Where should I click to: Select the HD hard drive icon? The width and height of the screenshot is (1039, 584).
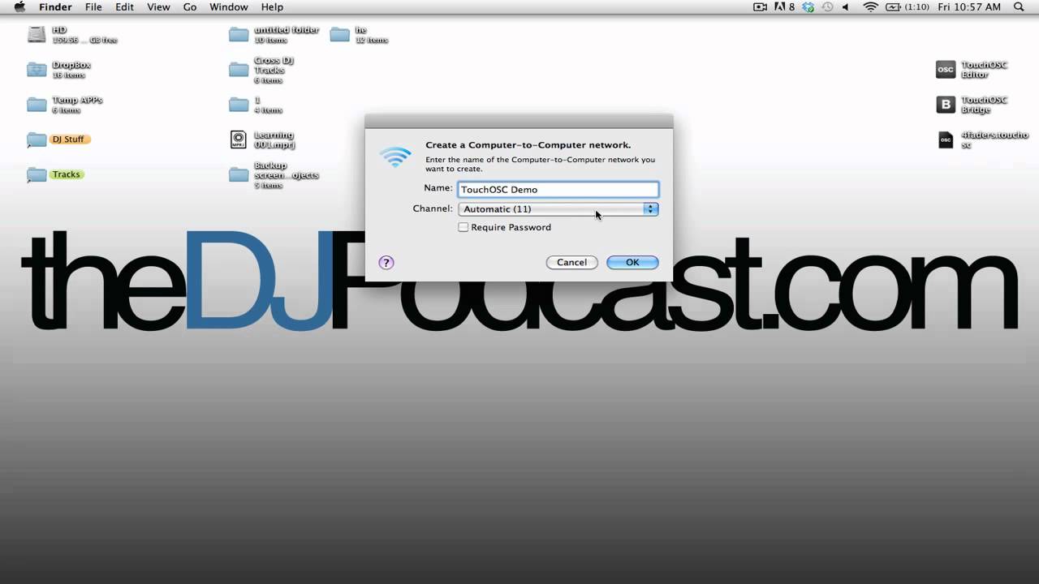pos(37,34)
